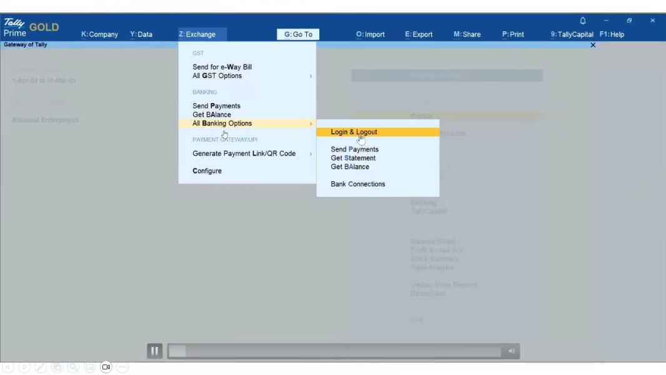The height and width of the screenshot is (375, 666).
Task: Expand Generate Payment Link/QR Code arrow
Action: pyautogui.click(x=311, y=154)
